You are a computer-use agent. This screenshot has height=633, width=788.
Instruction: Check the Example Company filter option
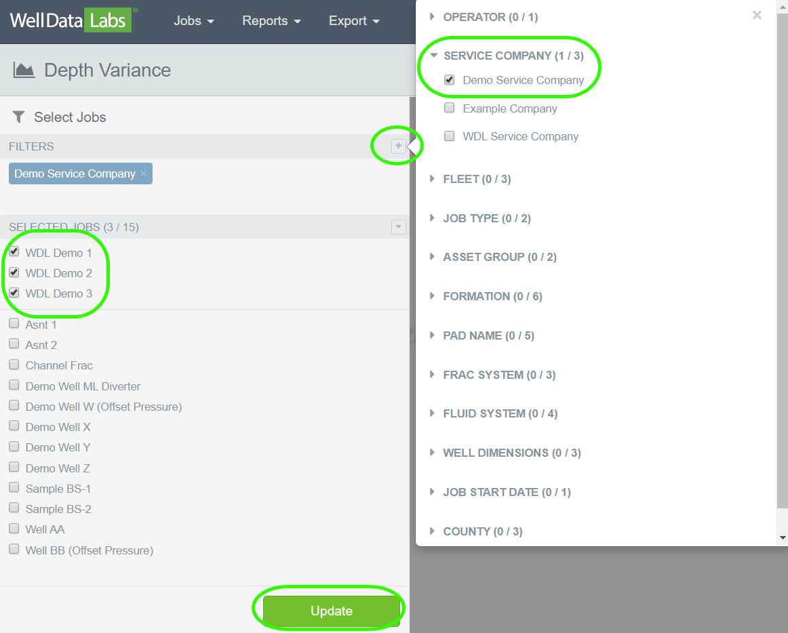pos(450,108)
